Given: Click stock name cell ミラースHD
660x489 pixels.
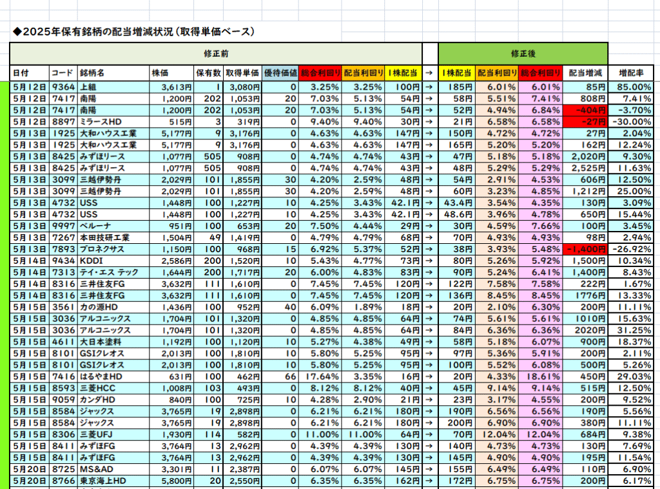Looking at the screenshot, I should pyautogui.click(x=113, y=122).
